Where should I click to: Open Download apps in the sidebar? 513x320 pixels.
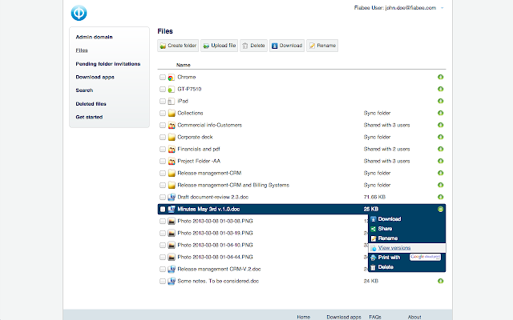click(95, 78)
